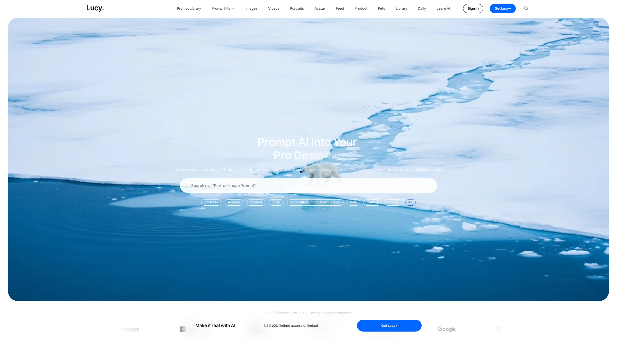Click the Lucy logo

(95, 8)
